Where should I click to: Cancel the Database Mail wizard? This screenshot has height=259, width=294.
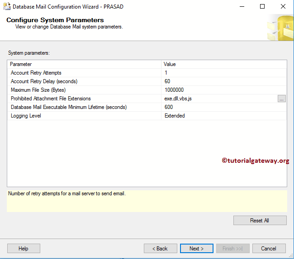(269, 249)
